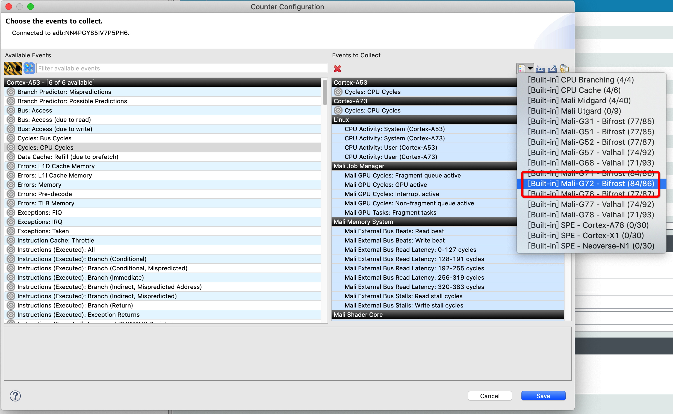This screenshot has height=414, width=673.
Task: Click the warning events filter icon
Action: 13,68
